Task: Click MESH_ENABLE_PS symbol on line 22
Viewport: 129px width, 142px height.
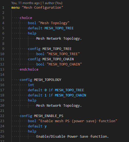Action: pyautogui.click(x=49, y=116)
